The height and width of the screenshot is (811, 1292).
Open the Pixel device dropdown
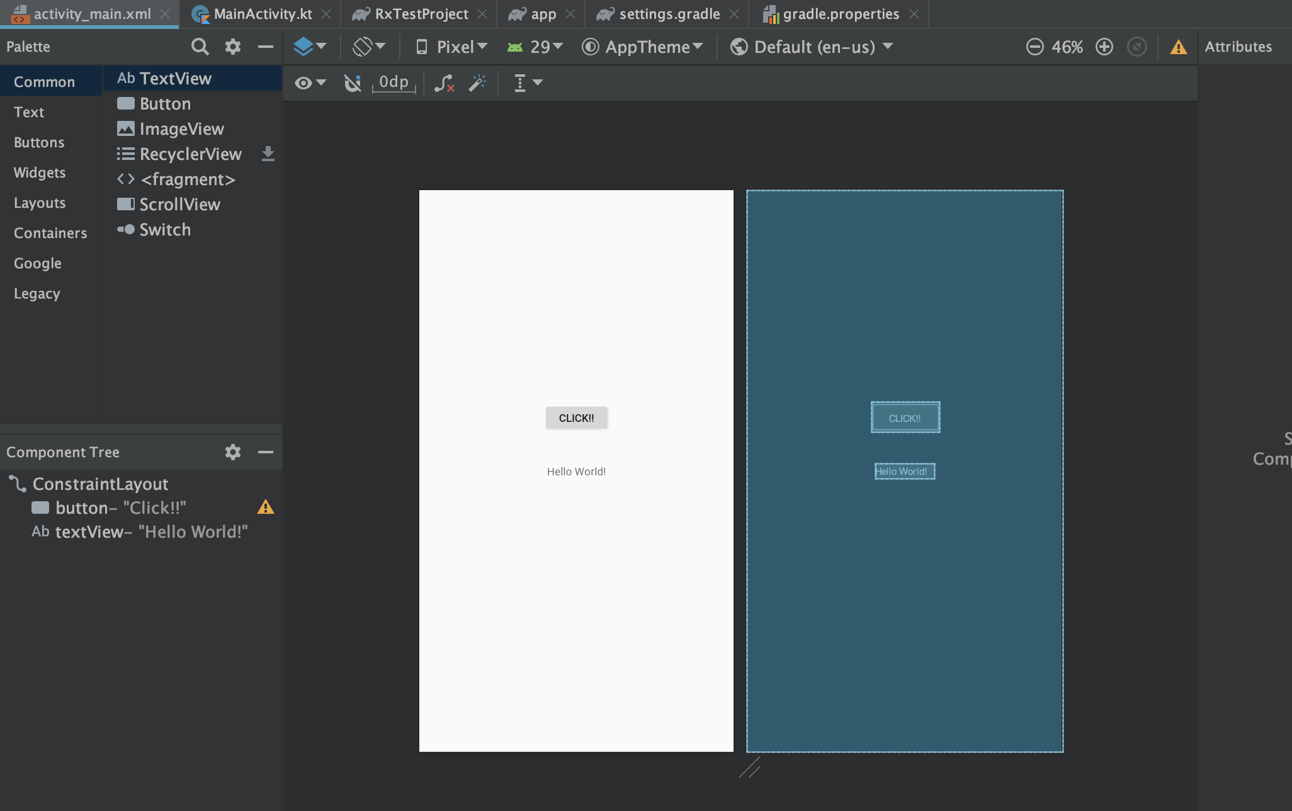452,47
